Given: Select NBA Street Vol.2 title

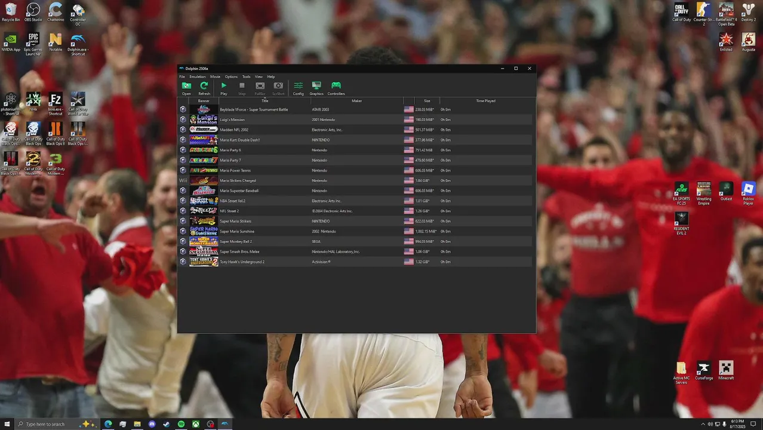Looking at the screenshot, I should [232, 201].
